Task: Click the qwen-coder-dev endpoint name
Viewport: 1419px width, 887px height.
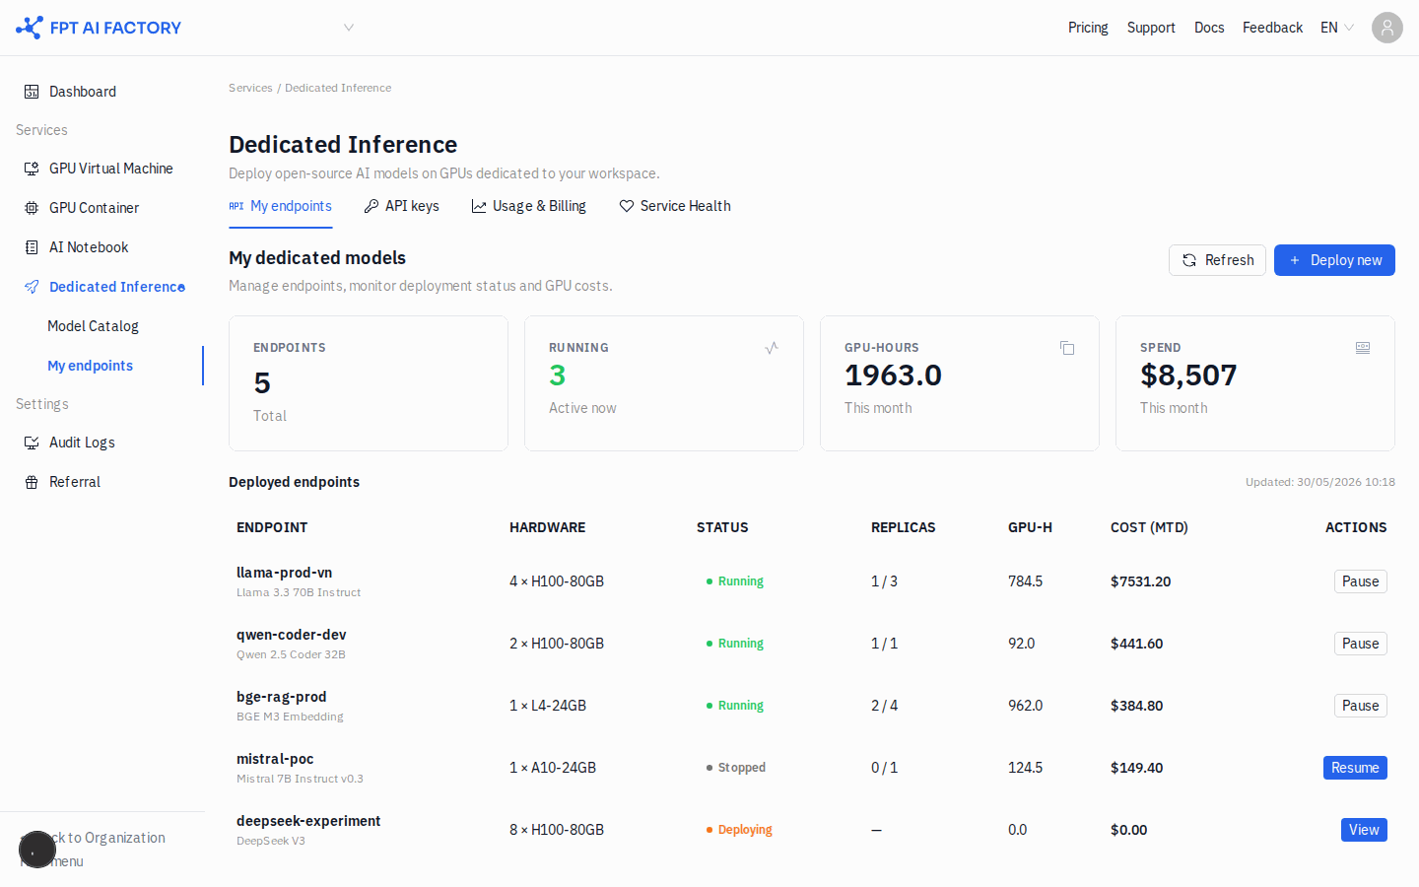Action: coord(292,635)
